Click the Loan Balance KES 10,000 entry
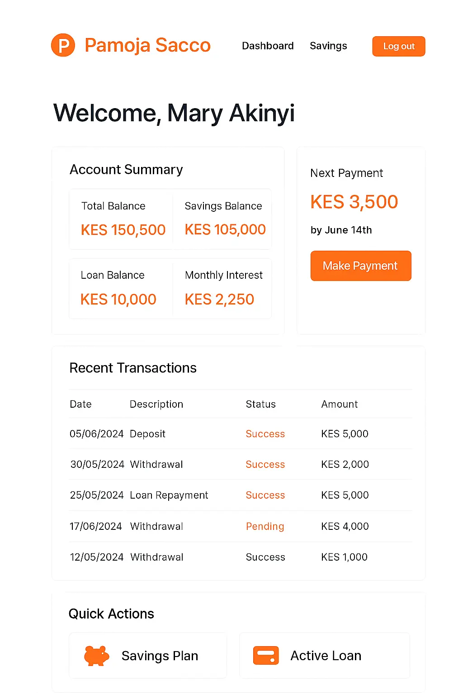Viewport: 463px width, 695px height. point(118,299)
